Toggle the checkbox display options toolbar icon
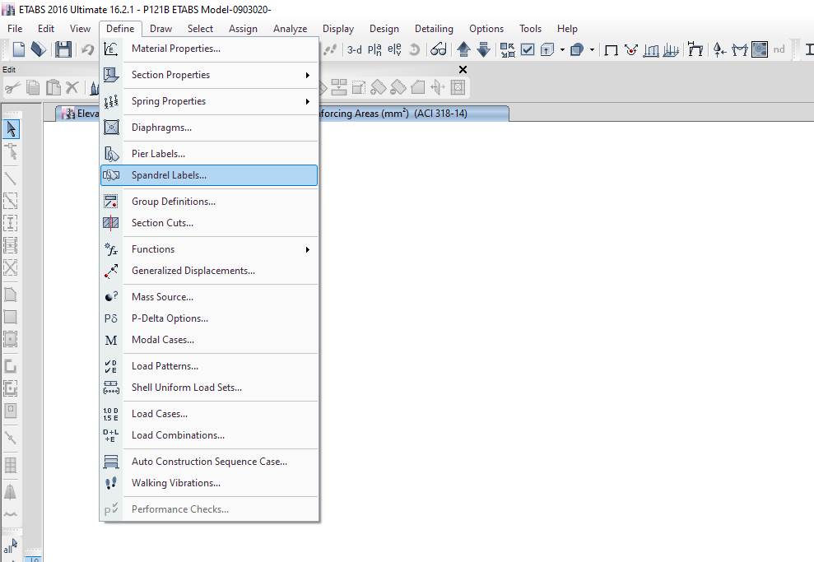 click(528, 49)
